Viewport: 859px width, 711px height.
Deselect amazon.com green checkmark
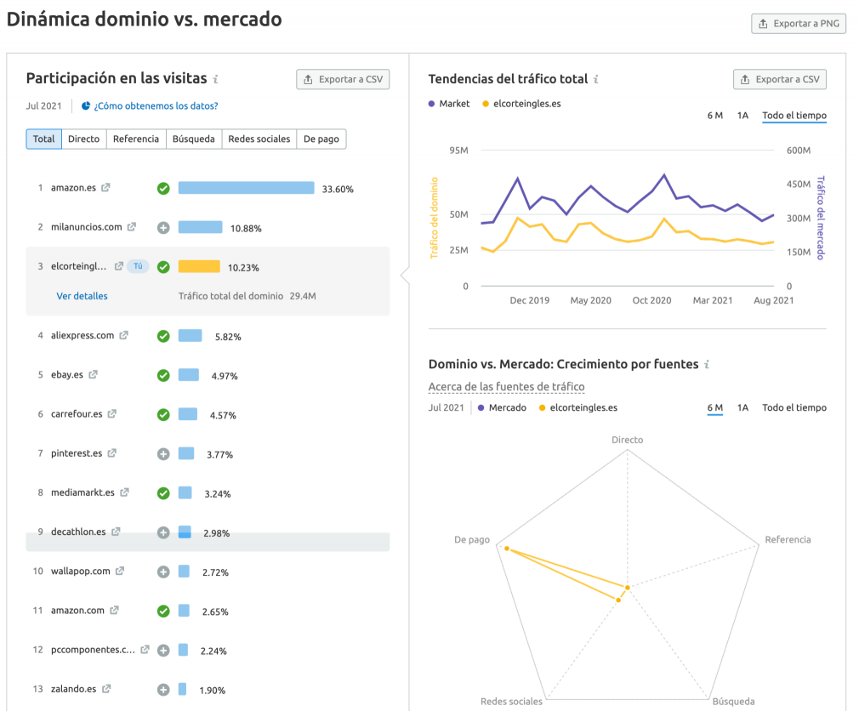(163, 611)
